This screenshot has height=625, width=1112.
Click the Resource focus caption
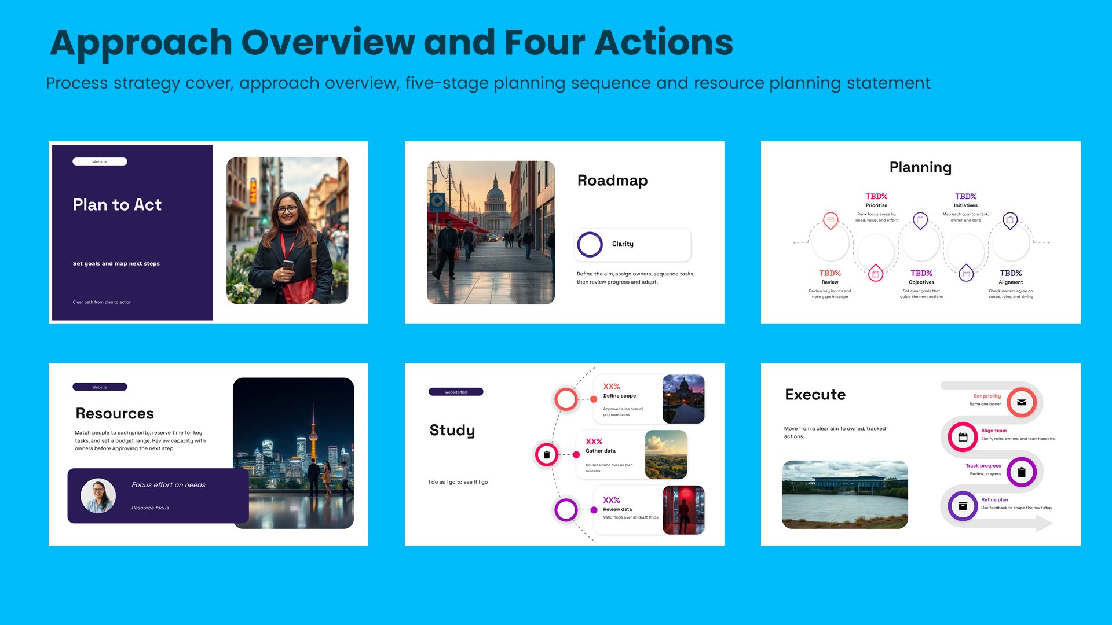click(x=150, y=508)
